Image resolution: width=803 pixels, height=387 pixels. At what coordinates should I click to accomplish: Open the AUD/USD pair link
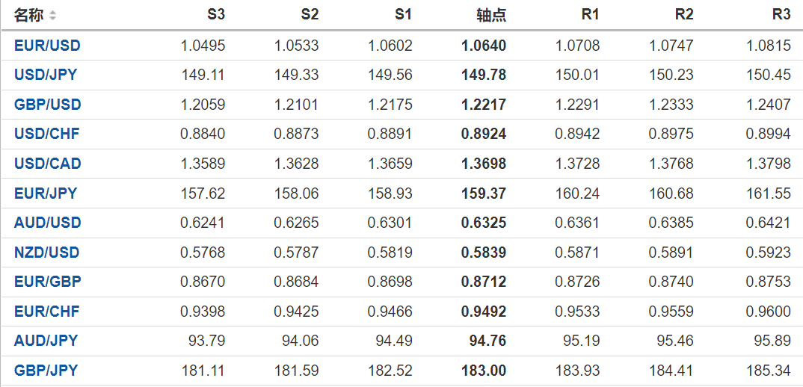point(47,223)
